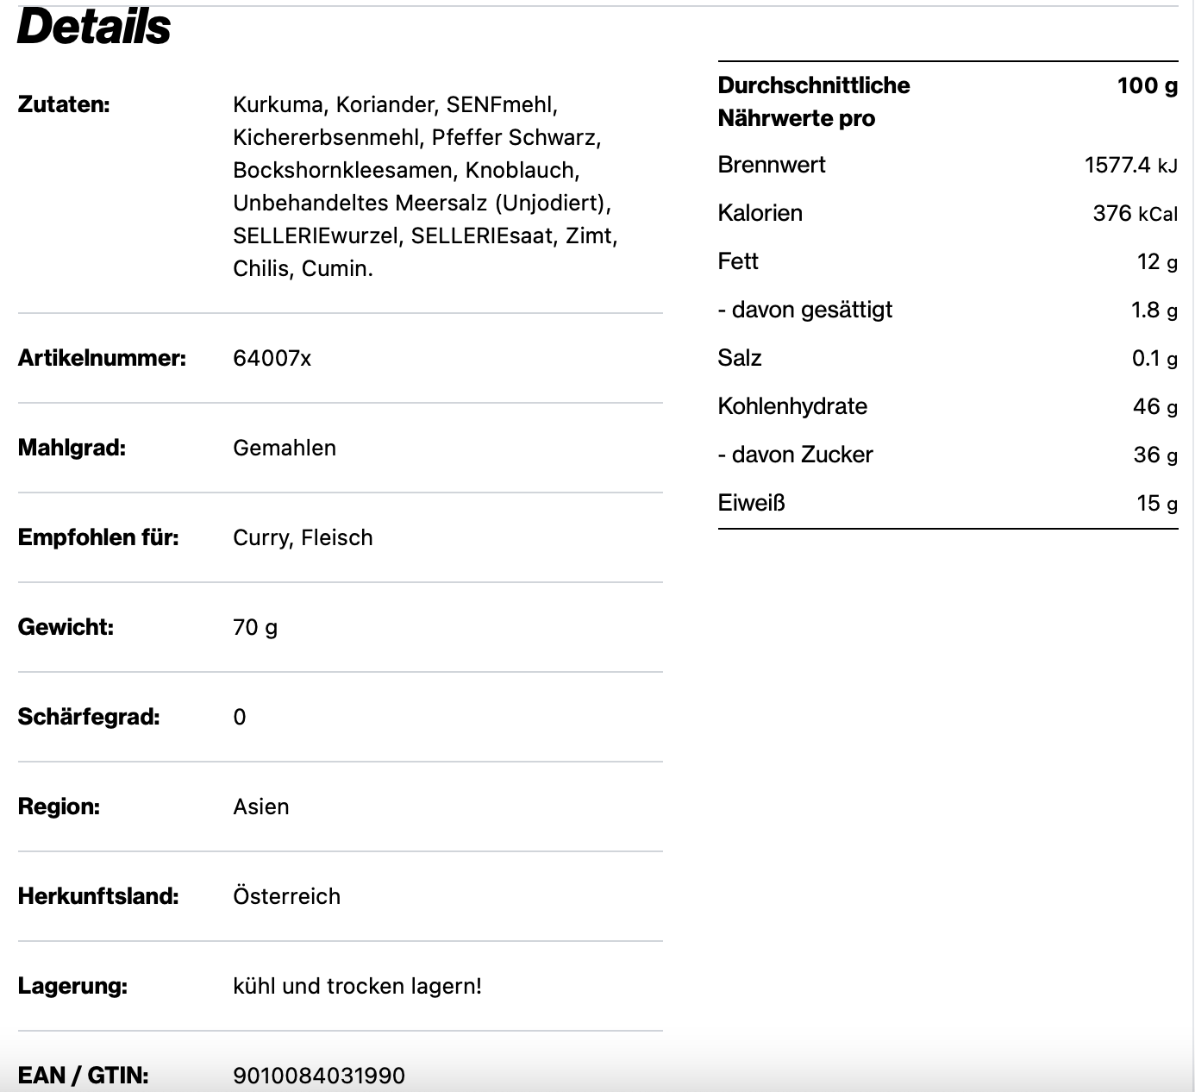This screenshot has width=1195, height=1092.
Task: Click the davon gesättigt row label
Action: [804, 310]
